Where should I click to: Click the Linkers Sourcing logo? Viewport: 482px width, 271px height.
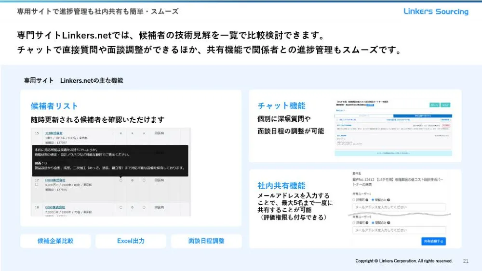coord(436,12)
